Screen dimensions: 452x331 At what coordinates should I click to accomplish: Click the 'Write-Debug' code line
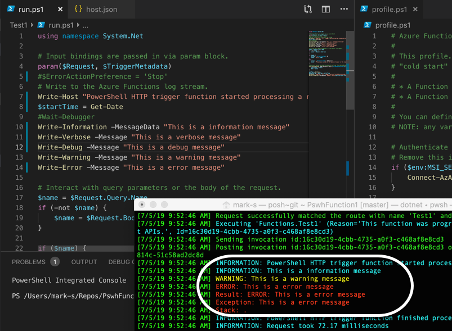point(131,147)
